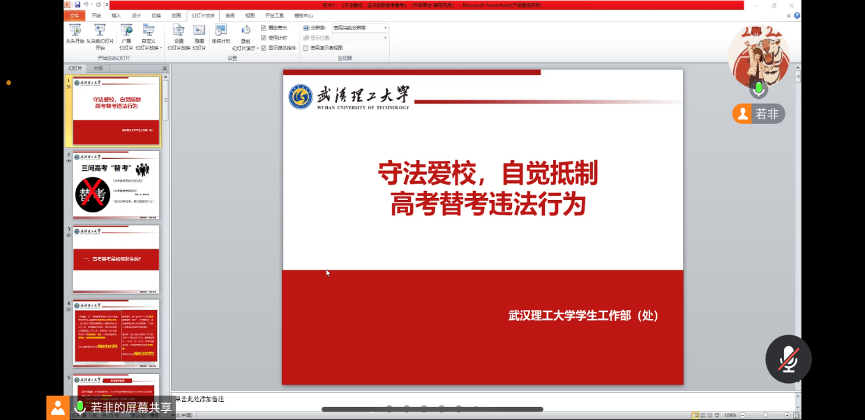Open Set Up Slide Show (设置幻灯片放映)
Screen dimensions: 865x420
(x=179, y=37)
